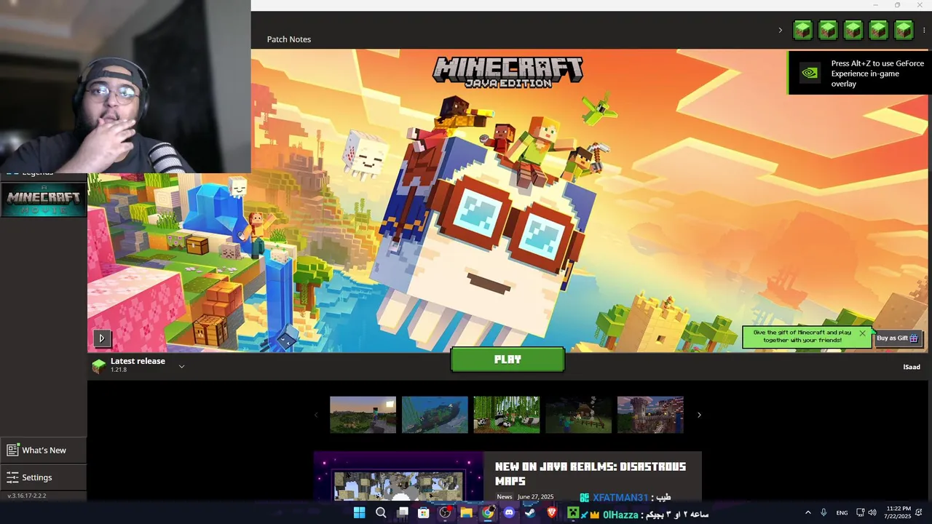Show hidden system tray icons
Image resolution: width=932 pixels, height=524 pixels.
[807, 512]
